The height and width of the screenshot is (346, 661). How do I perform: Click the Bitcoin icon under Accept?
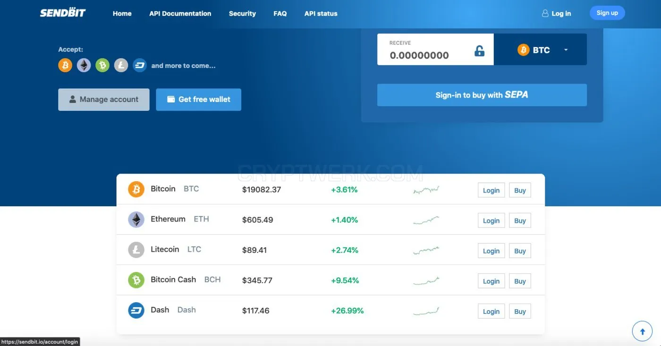tap(65, 65)
